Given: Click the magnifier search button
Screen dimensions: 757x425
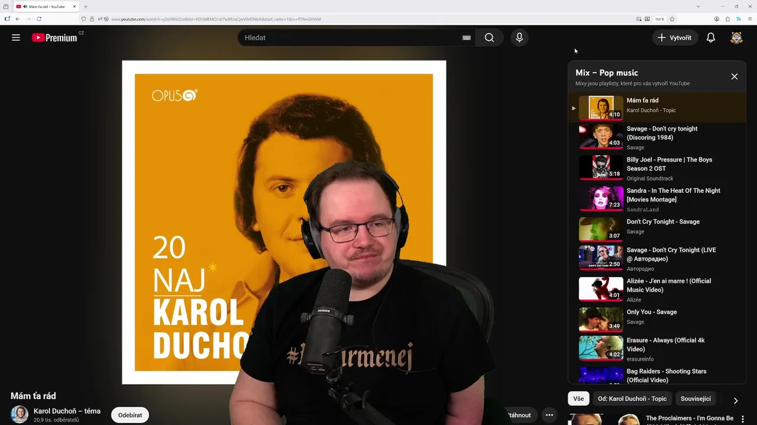Looking at the screenshot, I should pyautogui.click(x=489, y=38).
